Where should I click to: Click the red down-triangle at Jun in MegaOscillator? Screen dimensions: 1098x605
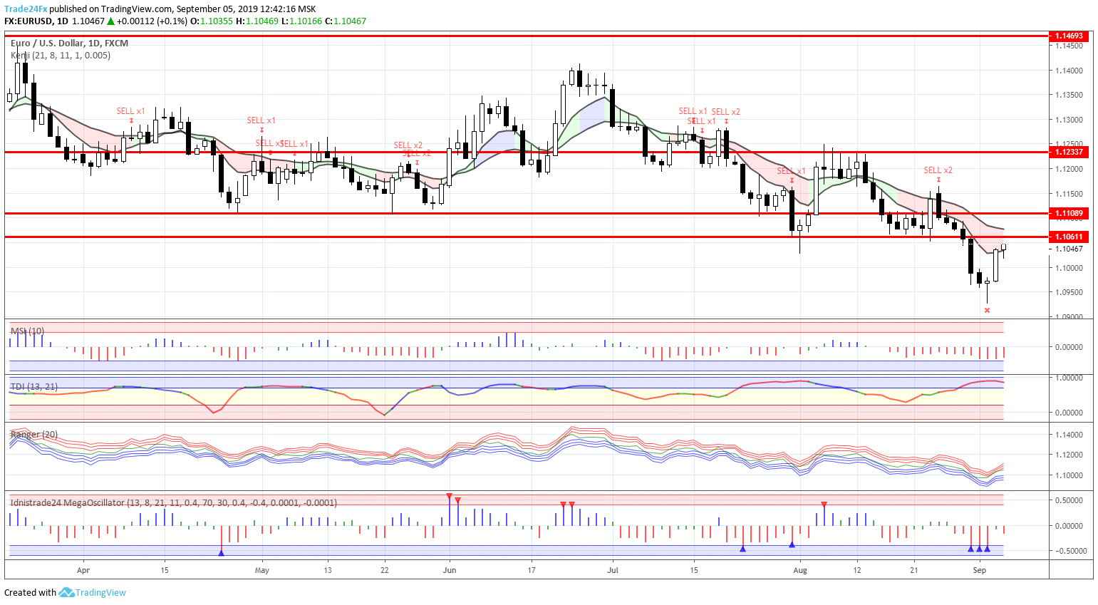pos(449,495)
